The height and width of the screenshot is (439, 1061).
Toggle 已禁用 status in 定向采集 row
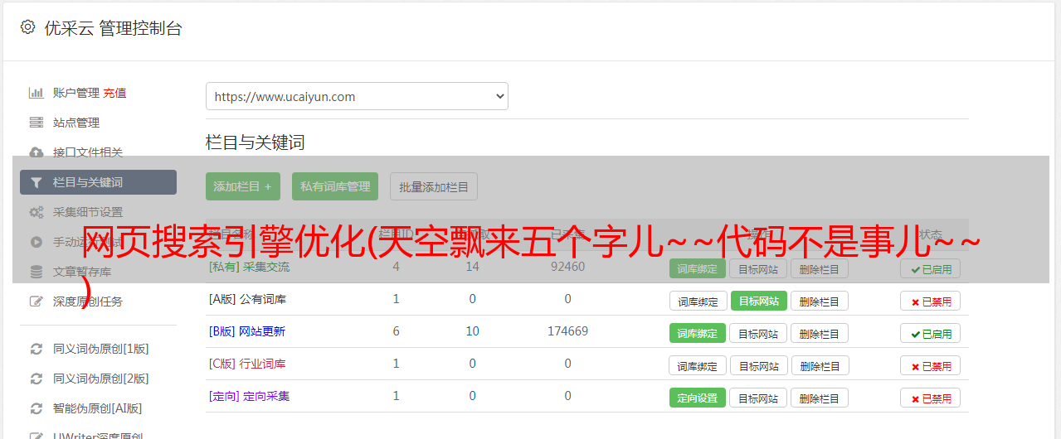point(931,398)
